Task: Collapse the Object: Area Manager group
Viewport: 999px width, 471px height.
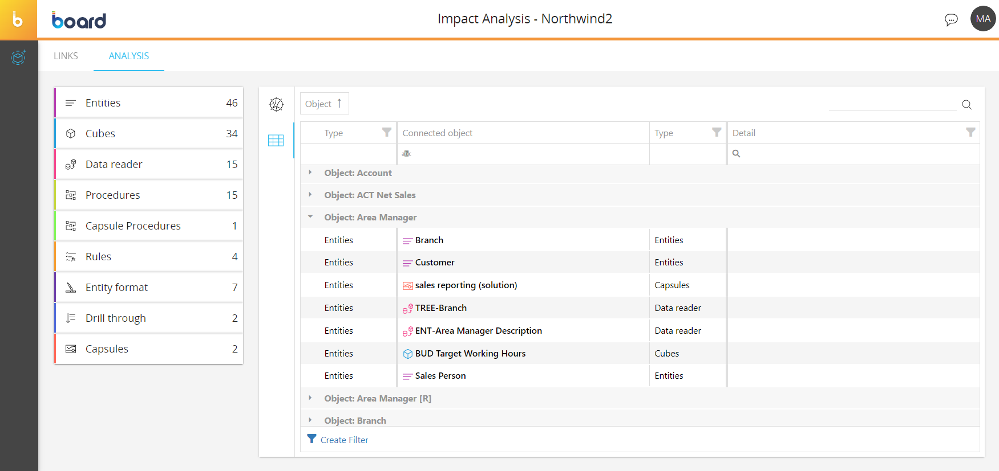Action: click(310, 217)
